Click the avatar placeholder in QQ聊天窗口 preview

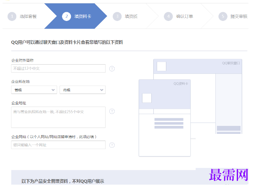161,66
